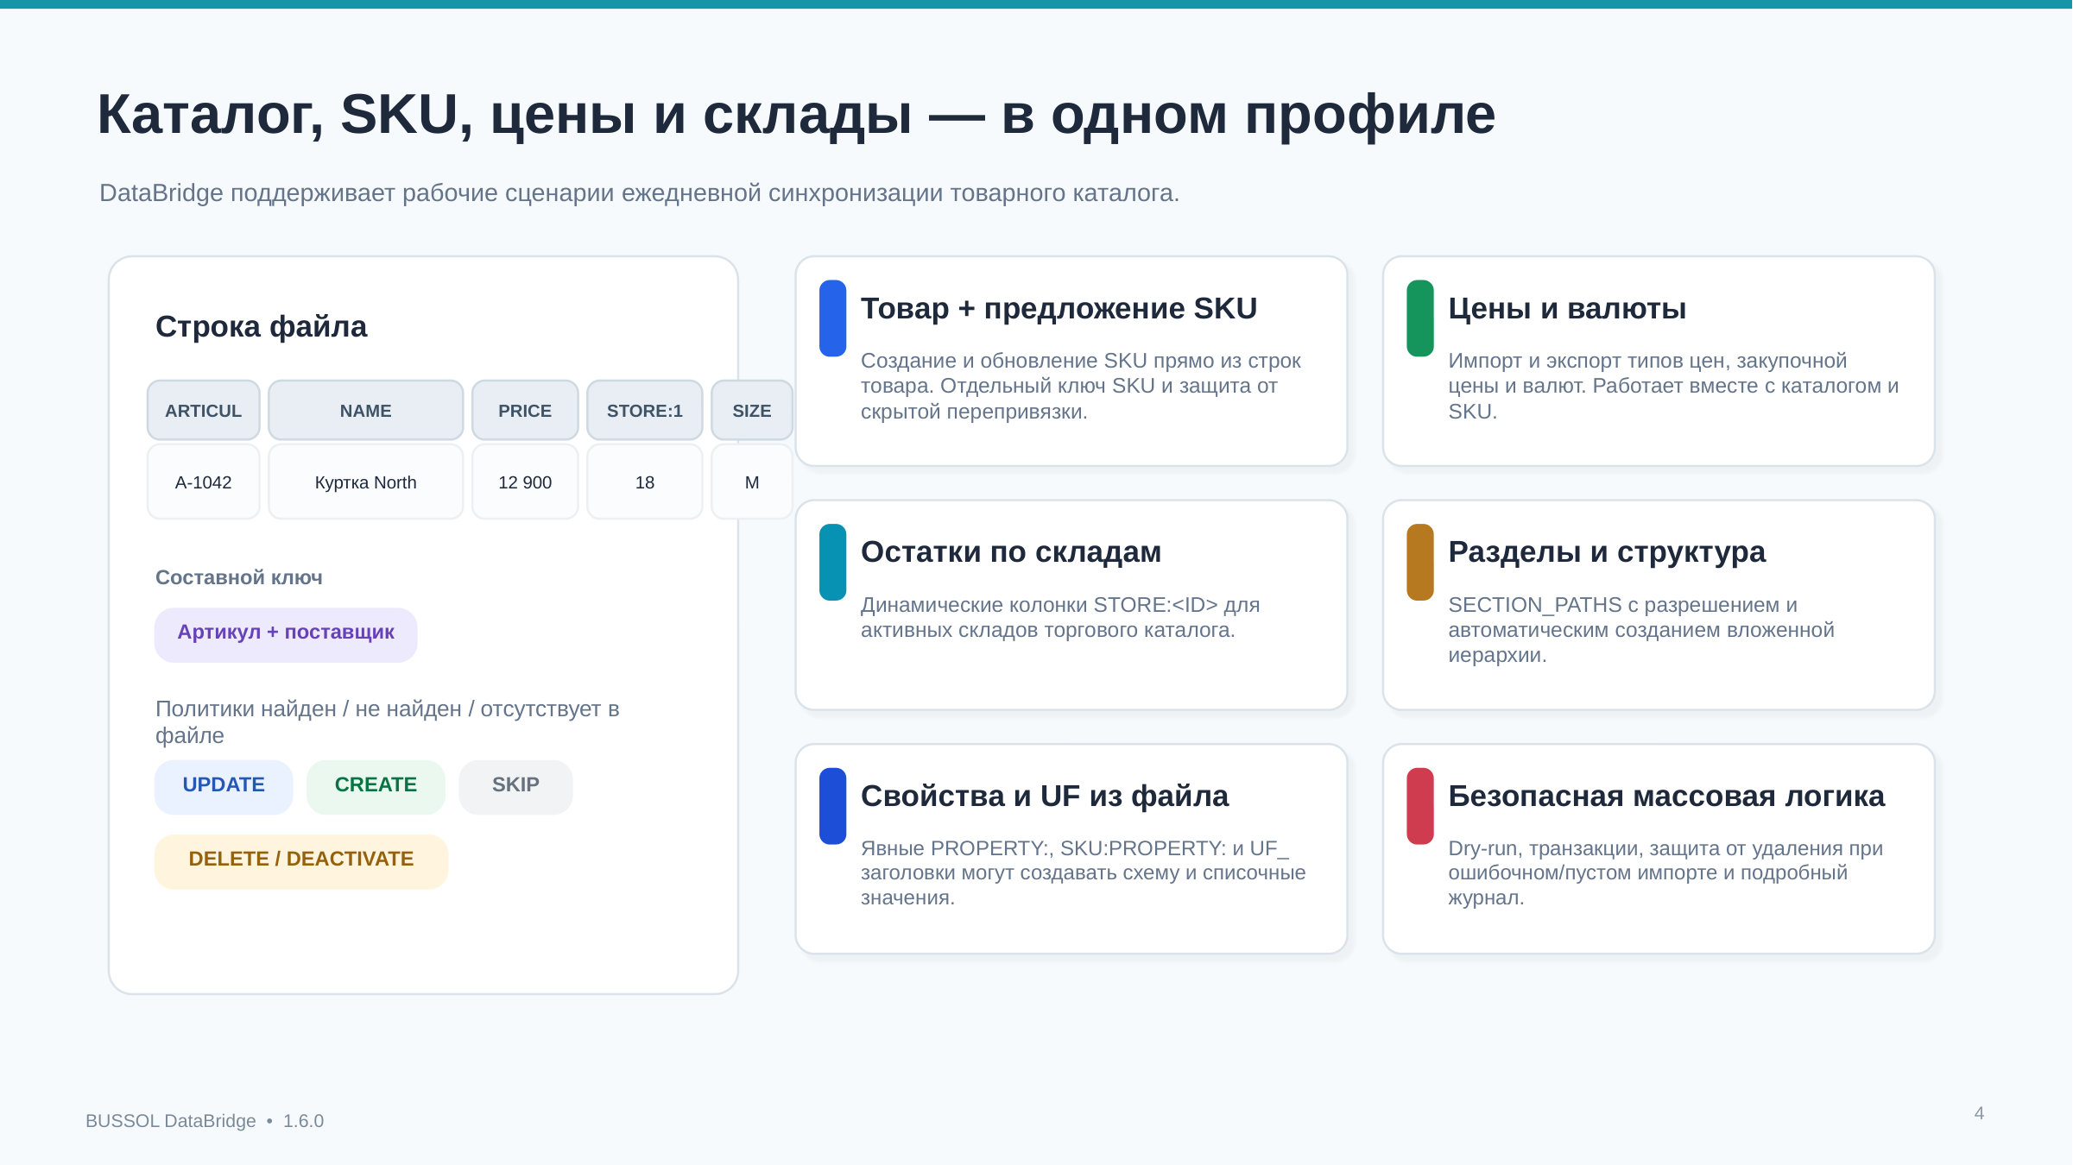Select the 'M' size cell
2073x1165 pixels.
tap(752, 482)
